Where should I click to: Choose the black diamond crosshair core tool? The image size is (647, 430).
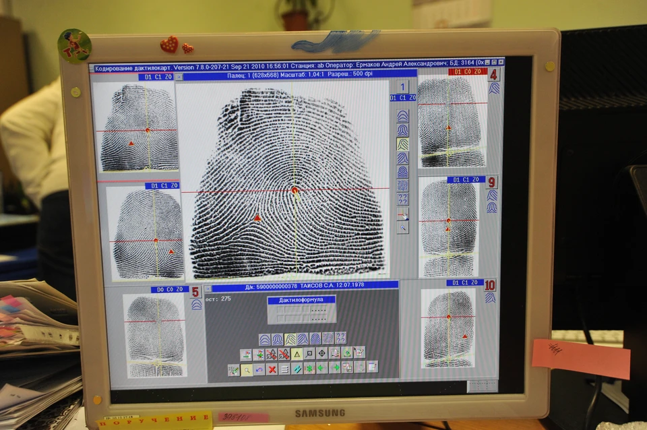[x=322, y=353]
